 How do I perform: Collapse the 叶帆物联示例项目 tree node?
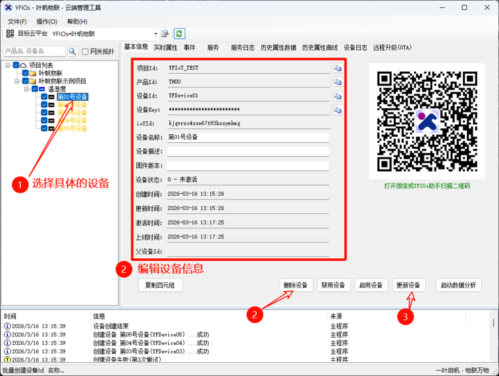click(x=17, y=81)
